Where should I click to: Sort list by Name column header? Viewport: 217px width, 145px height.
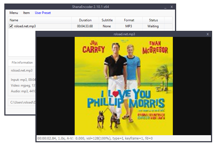click(x=40, y=20)
